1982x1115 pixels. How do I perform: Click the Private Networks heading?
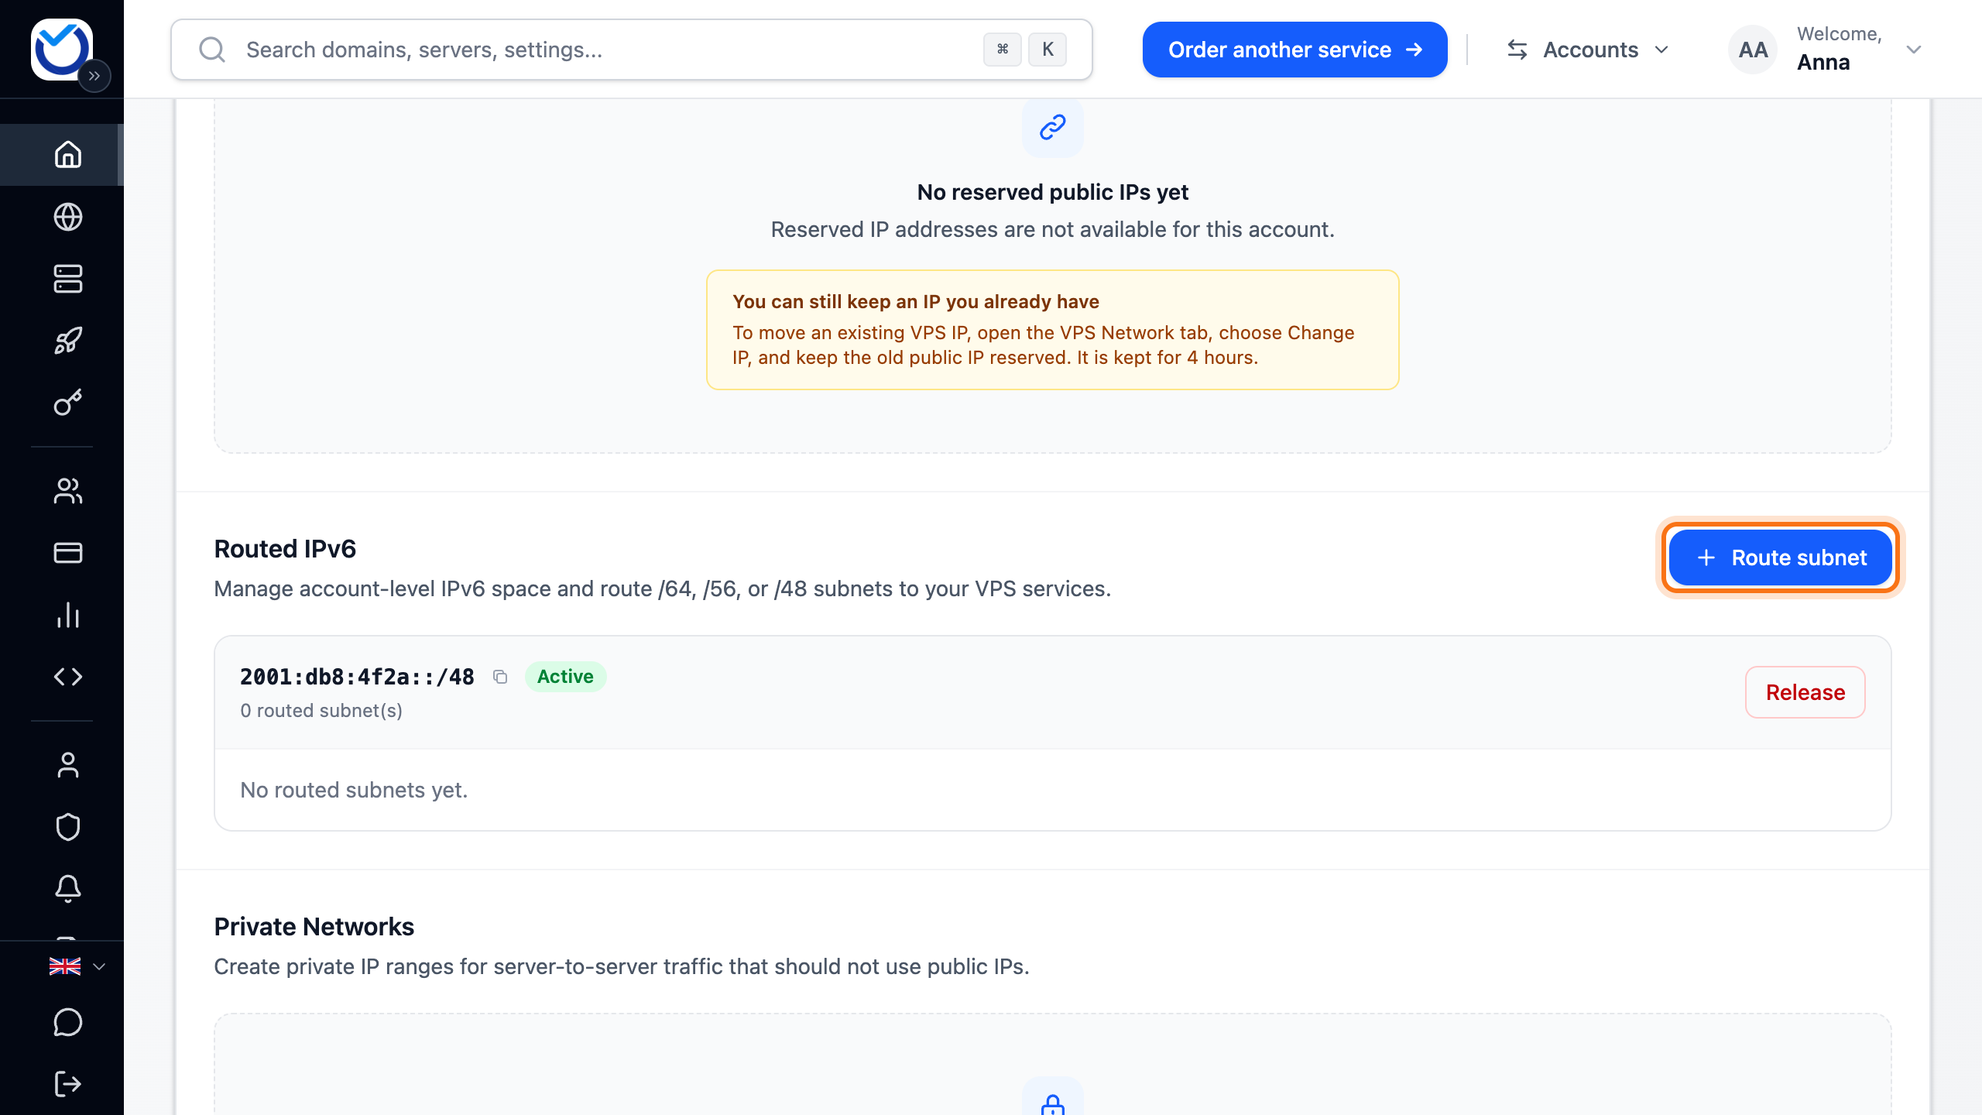314,927
